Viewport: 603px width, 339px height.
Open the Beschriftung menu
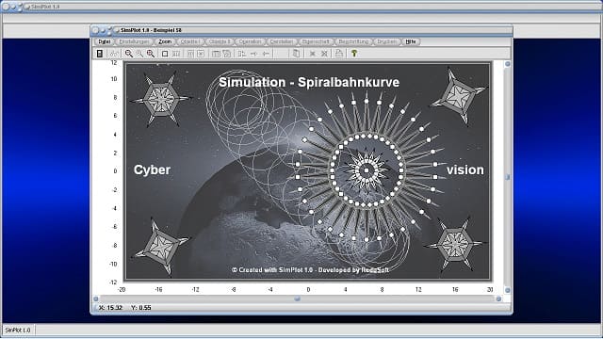[x=353, y=41]
